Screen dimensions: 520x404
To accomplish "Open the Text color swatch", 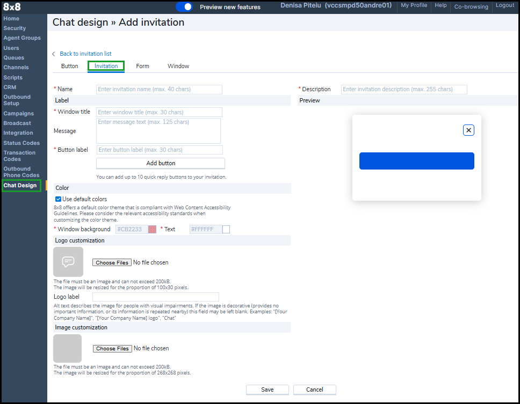I will 226,229.
